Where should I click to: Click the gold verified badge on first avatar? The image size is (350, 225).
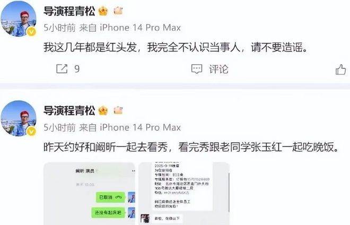[x=31, y=32]
